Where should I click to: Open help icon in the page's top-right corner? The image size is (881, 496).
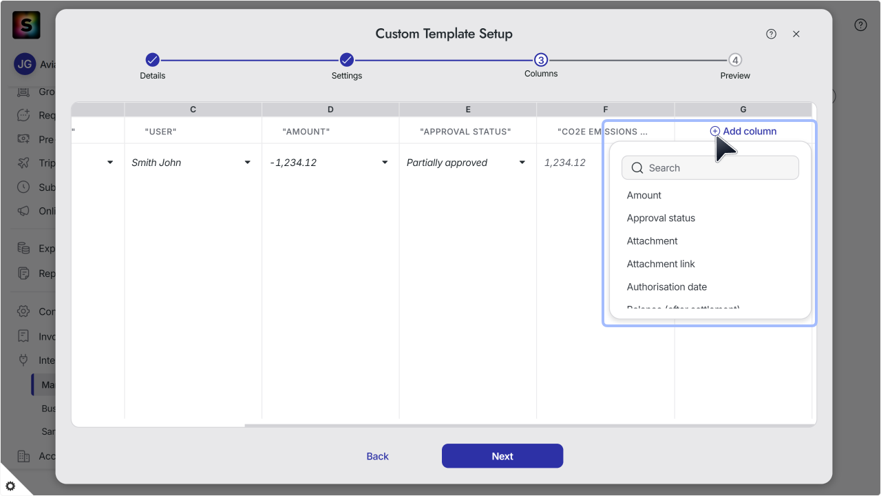(860, 25)
